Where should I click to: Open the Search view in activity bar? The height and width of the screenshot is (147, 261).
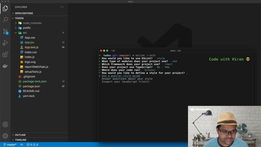pyautogui.click(x=5, y=20)
